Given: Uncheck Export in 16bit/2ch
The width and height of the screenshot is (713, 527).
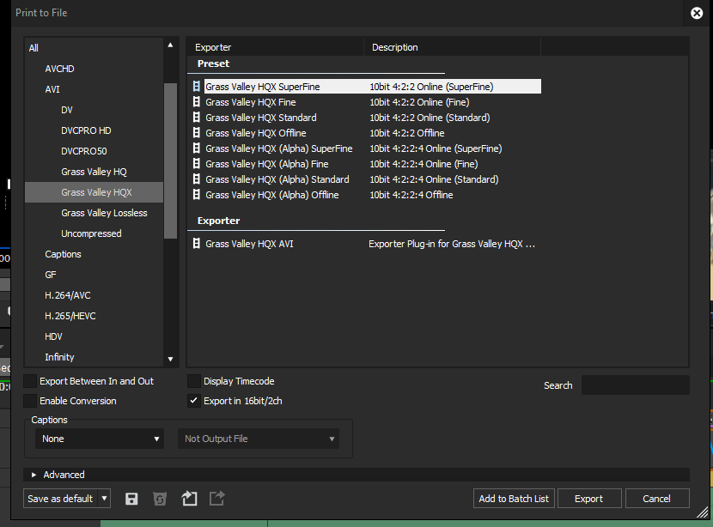Looking at the screenshot, I should point(193,401).
